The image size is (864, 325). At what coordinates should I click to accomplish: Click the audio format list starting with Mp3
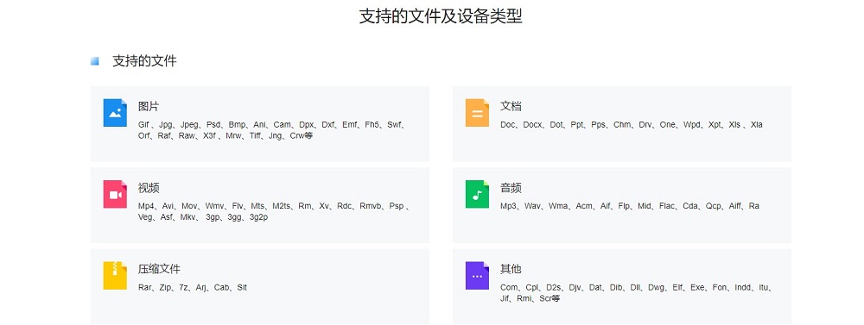[x=630, y=206]
